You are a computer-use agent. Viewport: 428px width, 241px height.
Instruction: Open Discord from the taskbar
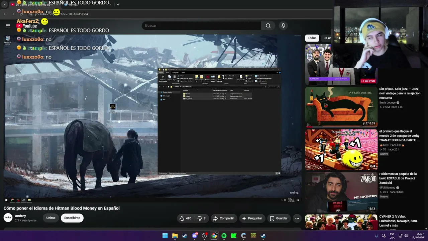point(195,236)
